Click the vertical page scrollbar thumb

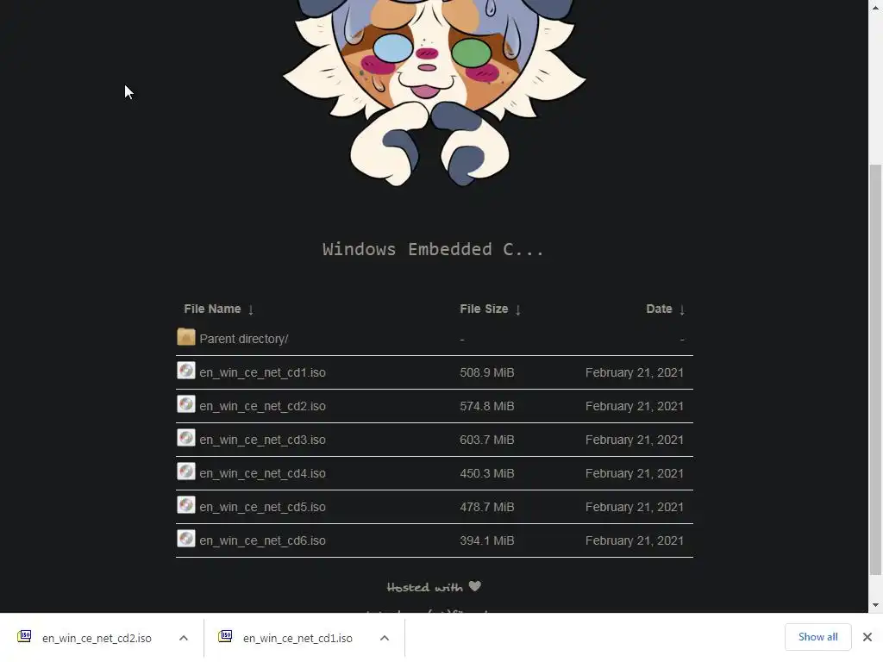click(875, 369)
